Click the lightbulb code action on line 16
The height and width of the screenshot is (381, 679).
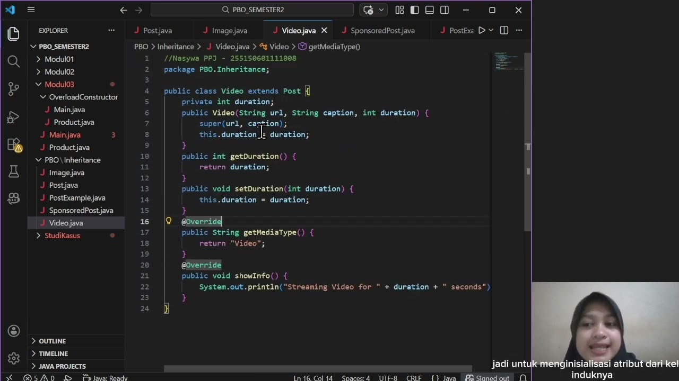(169, 221)
